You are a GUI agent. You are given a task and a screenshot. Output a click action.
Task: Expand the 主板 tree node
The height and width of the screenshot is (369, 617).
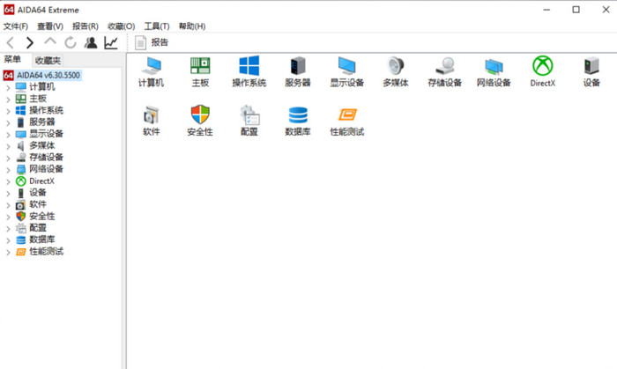tap(8, 100)
